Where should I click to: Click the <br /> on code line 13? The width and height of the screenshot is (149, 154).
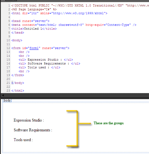pos(24,52)
